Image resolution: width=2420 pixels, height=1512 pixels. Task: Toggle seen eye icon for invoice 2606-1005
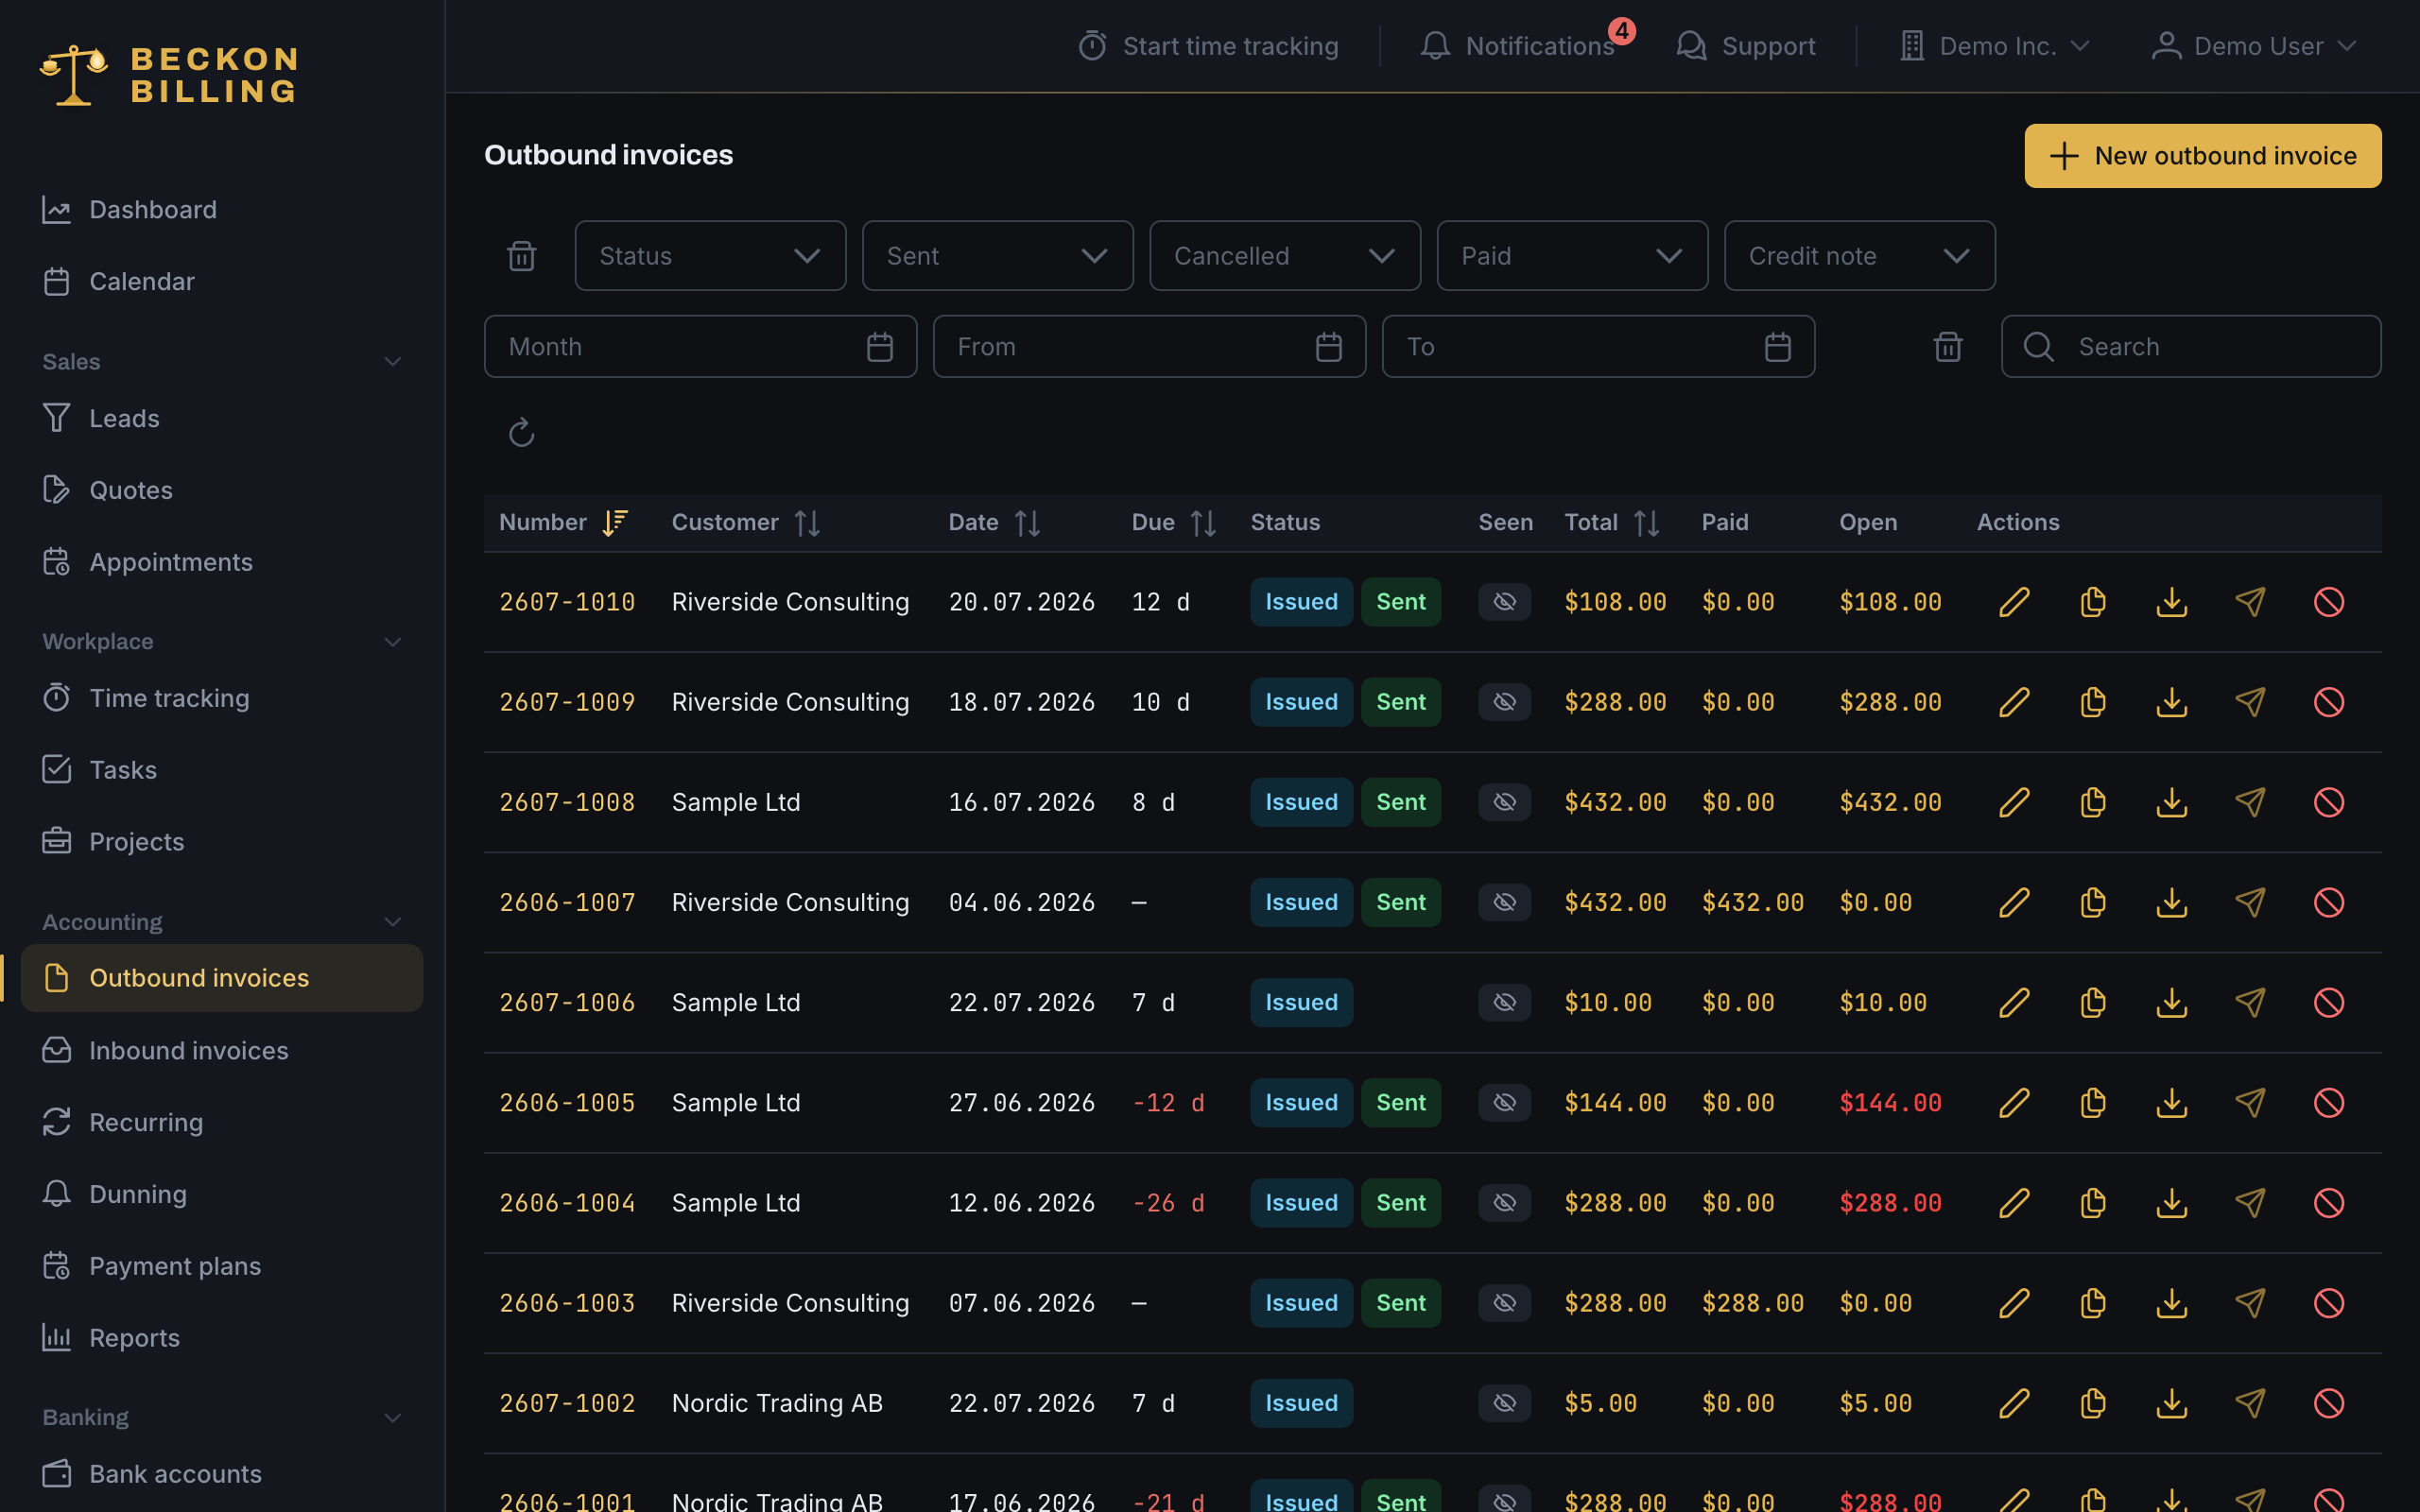pyautogui.click(x=1504, y=1102)
